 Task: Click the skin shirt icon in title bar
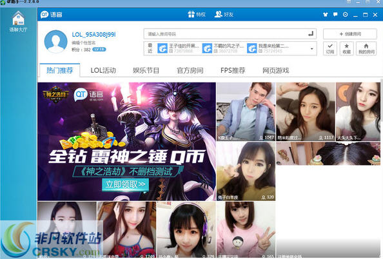(325, 15)
